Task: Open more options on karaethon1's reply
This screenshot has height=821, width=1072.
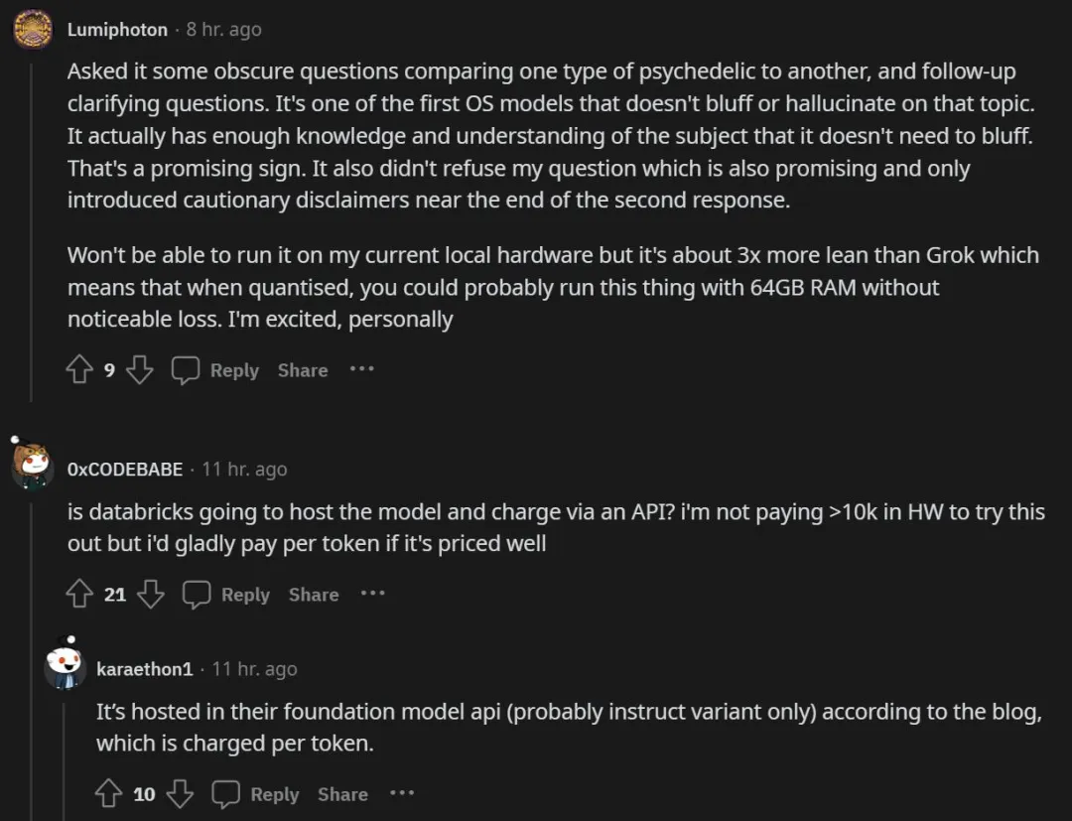Action: 402,793
